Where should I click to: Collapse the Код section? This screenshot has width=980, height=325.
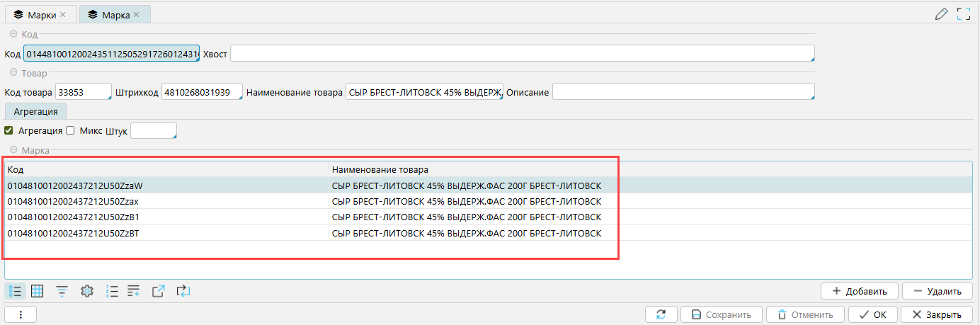[13, 34]
